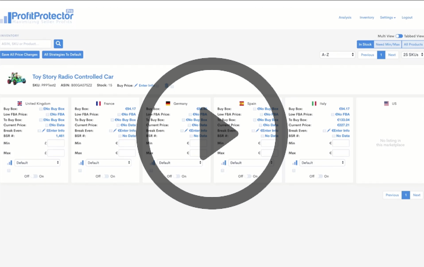Select the Need Min/Max filter tab
424x267 pixels.
pyautogui.click(x=387, y=44)
